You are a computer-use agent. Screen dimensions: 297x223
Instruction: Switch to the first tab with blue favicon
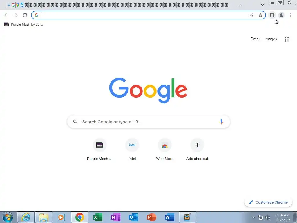(x=9, y=5)
